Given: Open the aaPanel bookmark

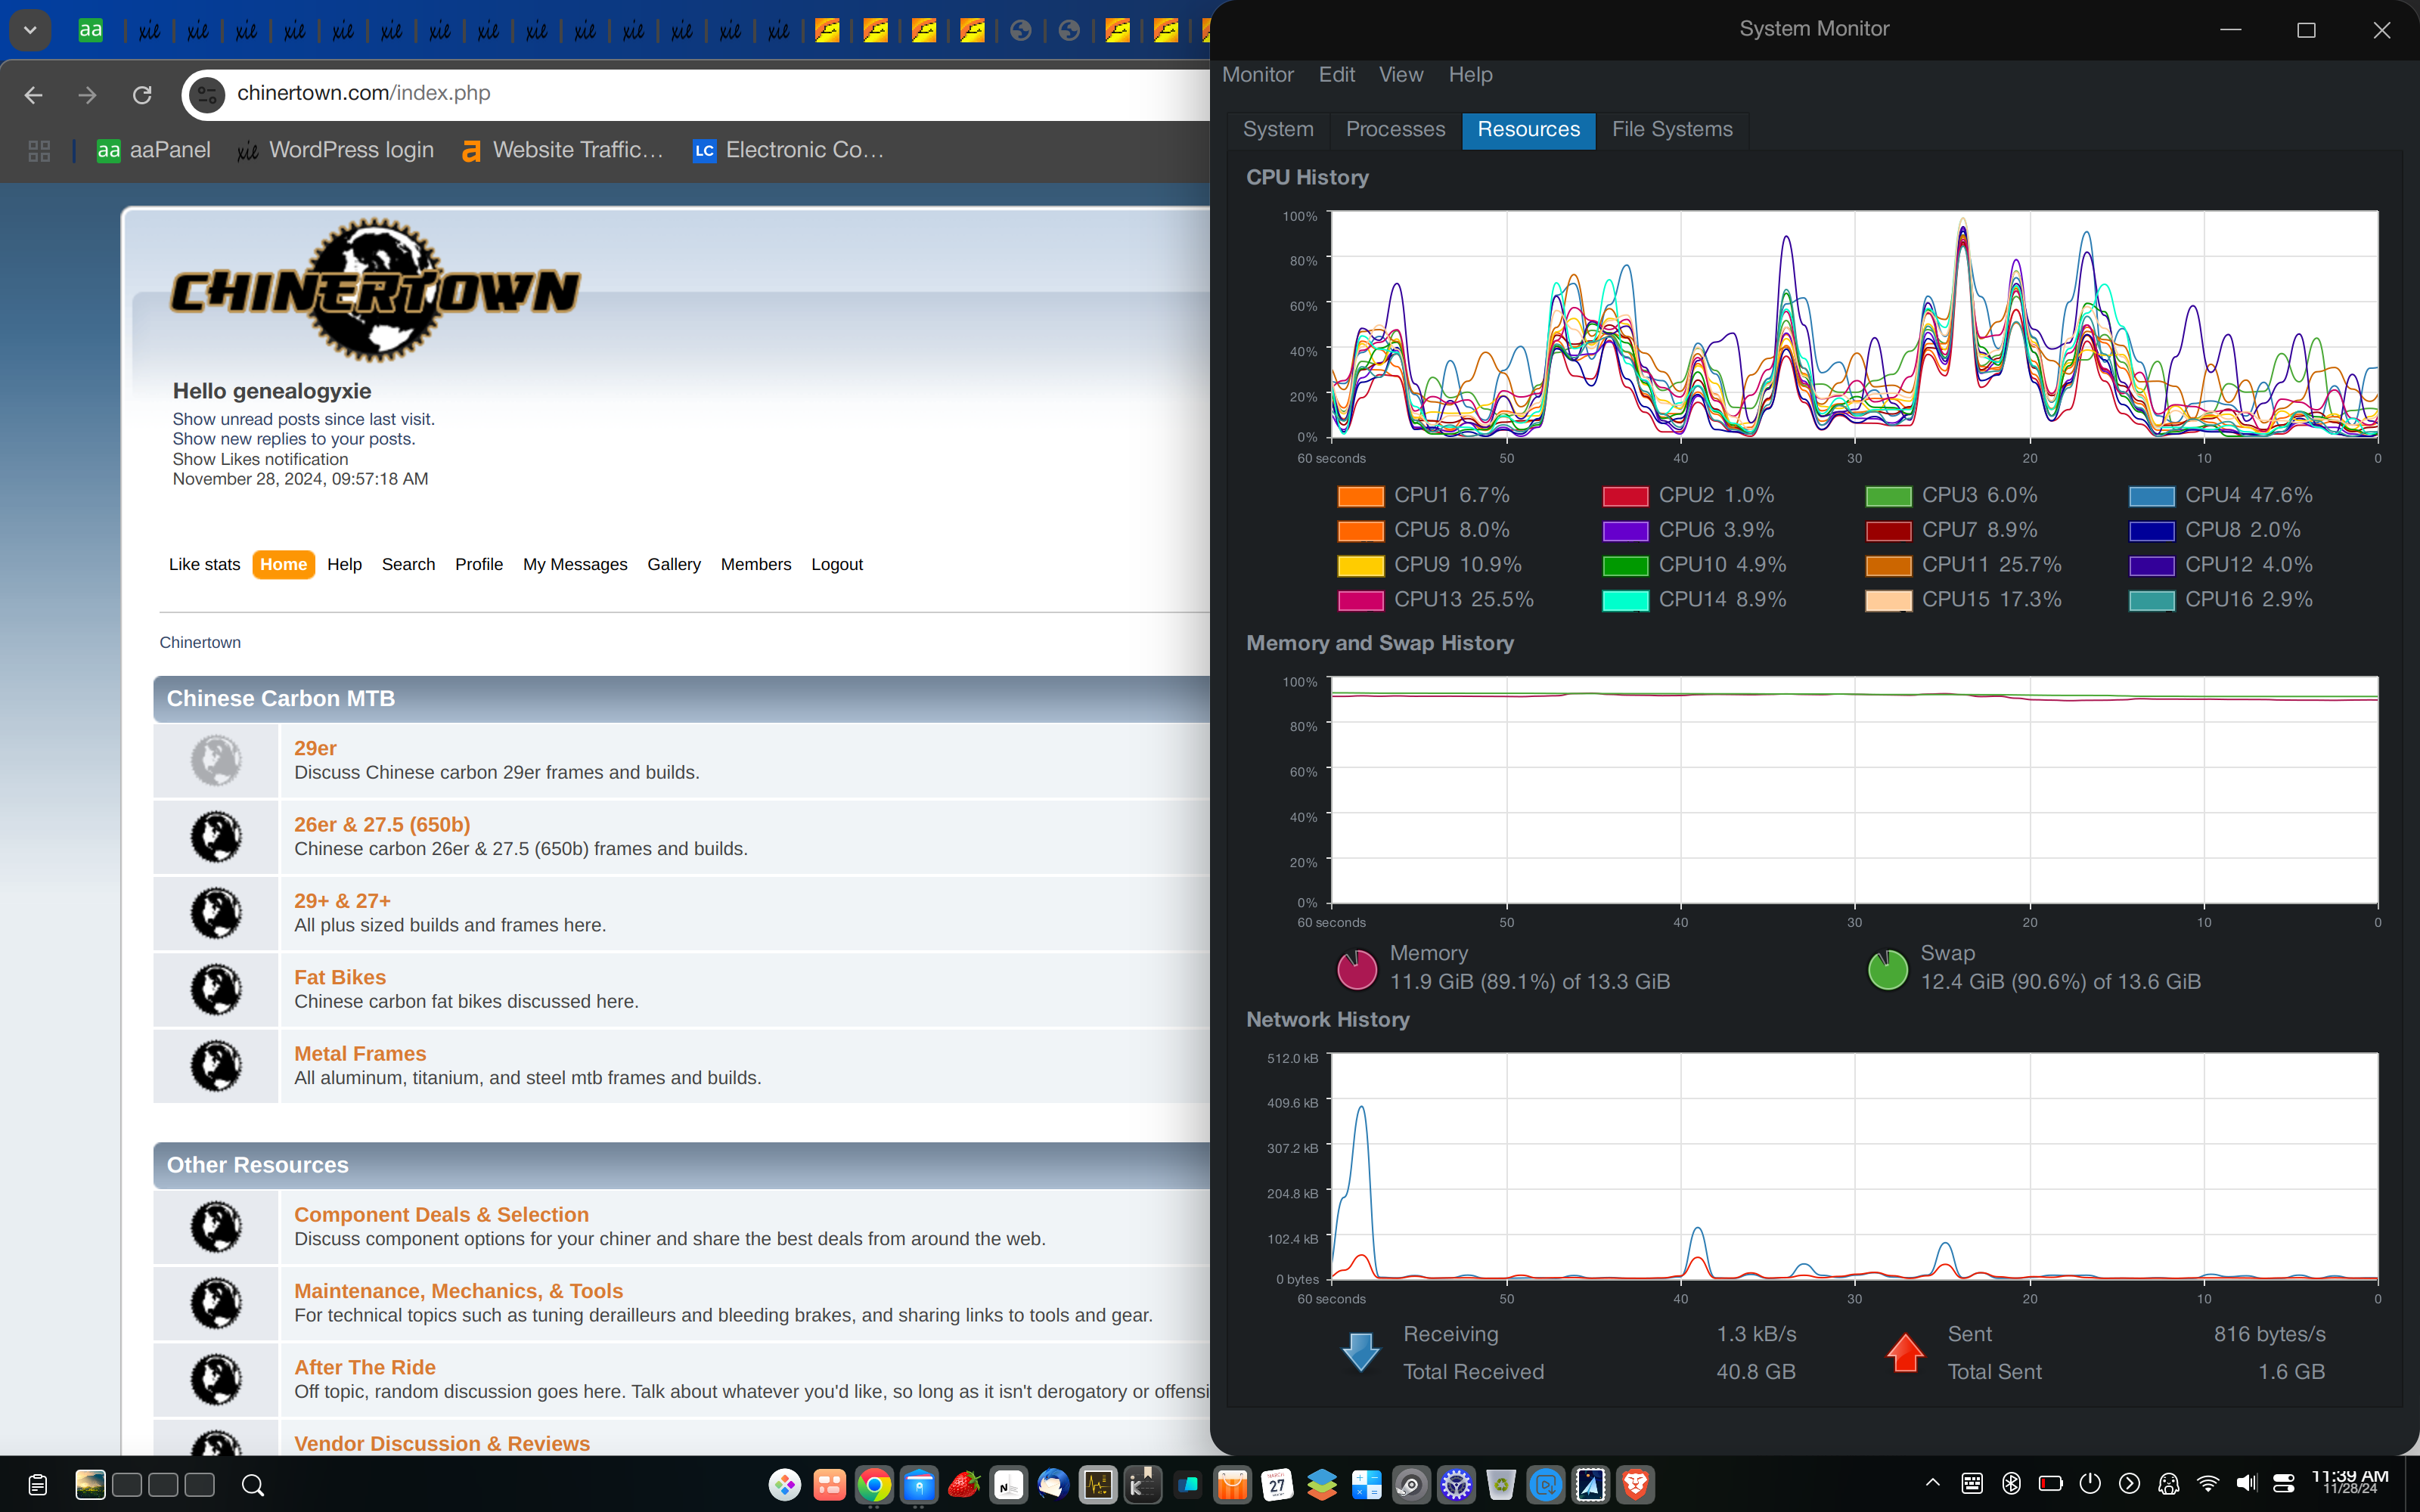Looking at the screenshot, I should point(154,151).
